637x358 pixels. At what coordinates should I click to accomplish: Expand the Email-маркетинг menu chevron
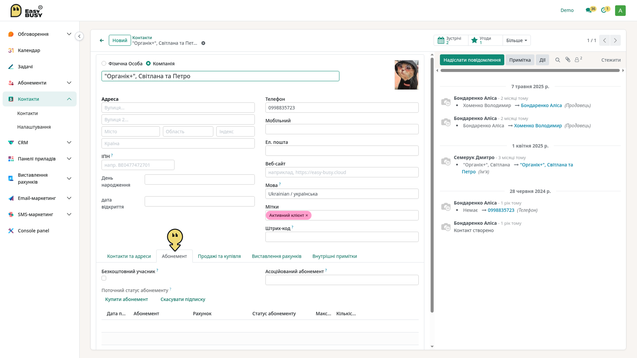point(69,198)
